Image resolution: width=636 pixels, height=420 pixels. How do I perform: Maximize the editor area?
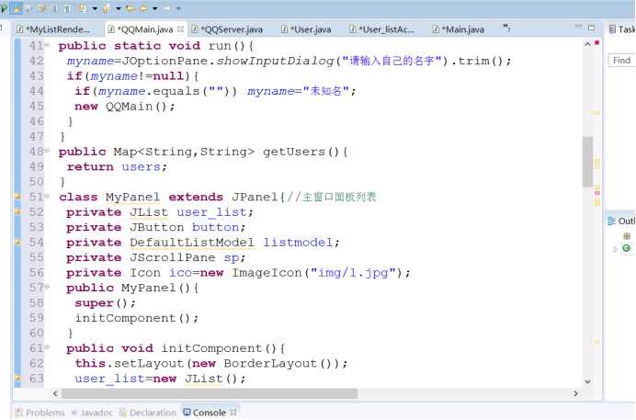[x=591, y=28]
